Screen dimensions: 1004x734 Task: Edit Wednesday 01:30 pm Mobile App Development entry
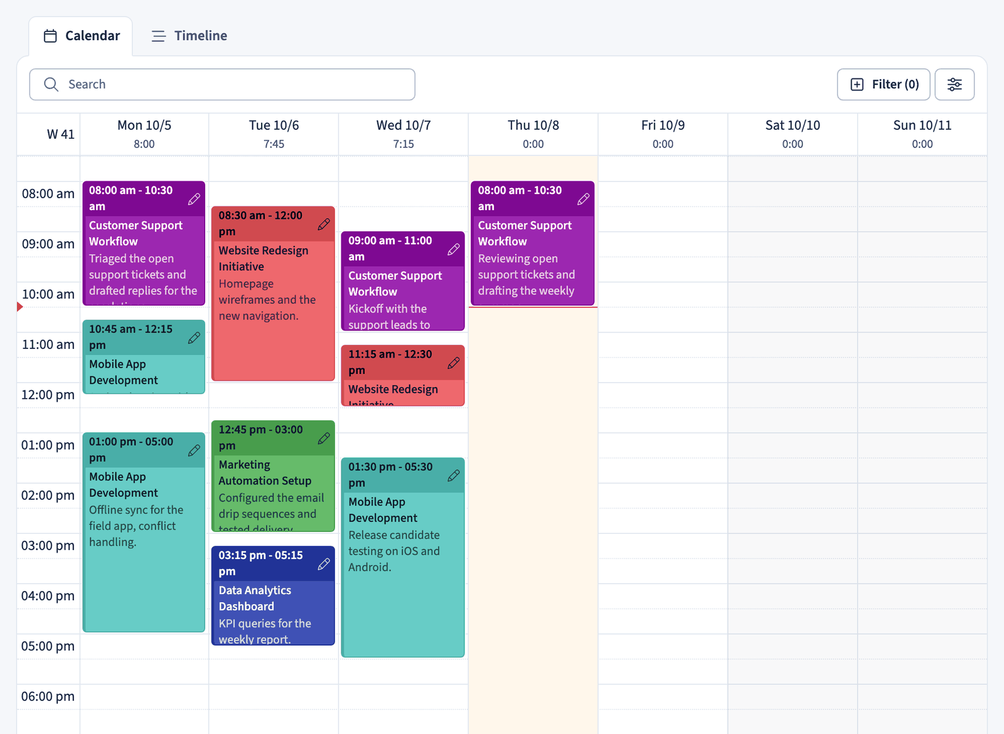tap(454, 476)
